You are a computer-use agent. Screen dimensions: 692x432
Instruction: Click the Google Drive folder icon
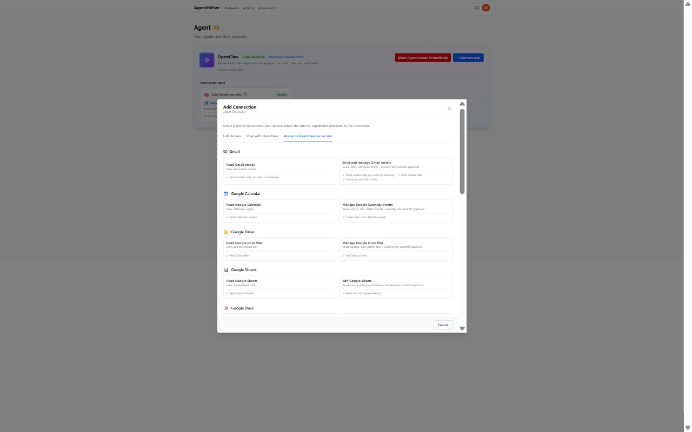click(226, 232)
